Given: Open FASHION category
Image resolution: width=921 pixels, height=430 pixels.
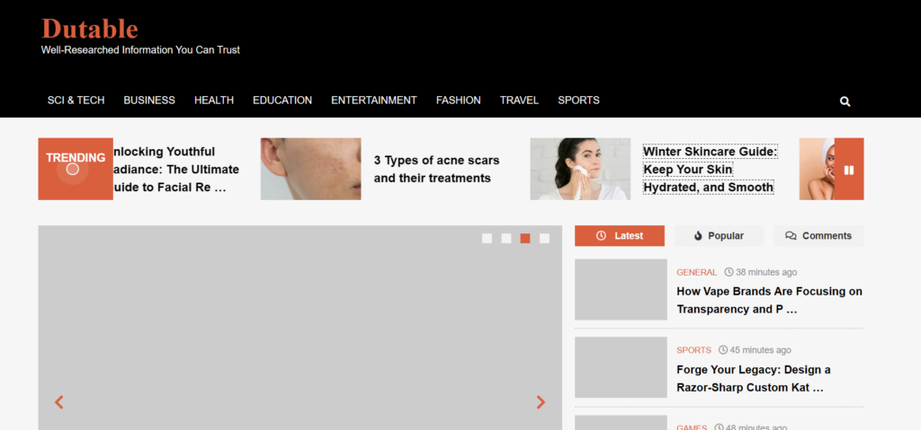Looking at the screenshot, I should click(x=458, y=101).
